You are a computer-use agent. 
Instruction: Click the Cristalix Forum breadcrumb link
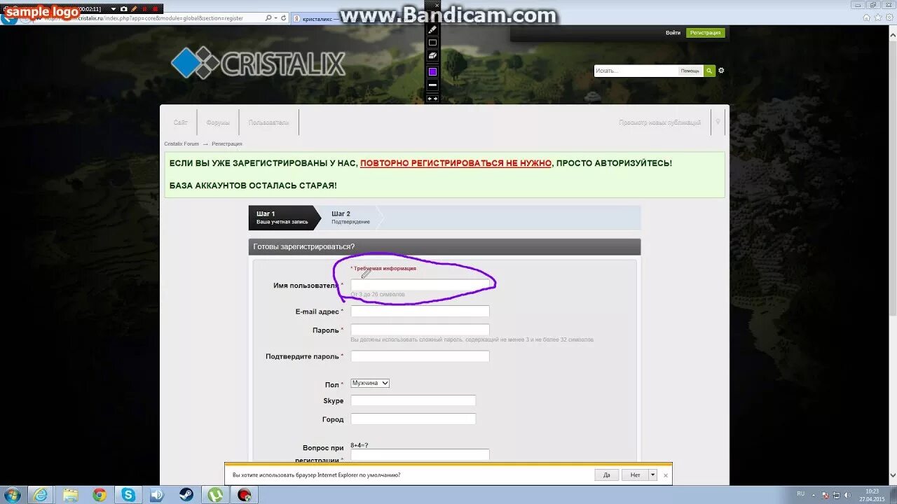click(182, 143)
